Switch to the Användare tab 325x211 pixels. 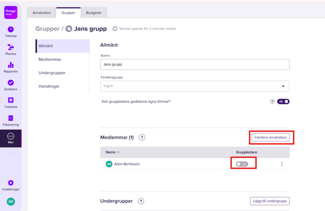42,13
